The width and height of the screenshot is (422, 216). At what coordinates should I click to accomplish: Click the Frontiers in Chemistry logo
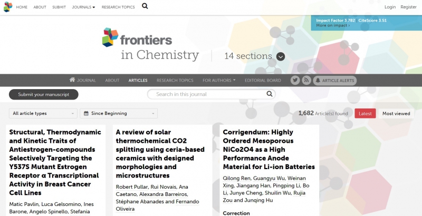pyautogui.click(x=150, y=44)
